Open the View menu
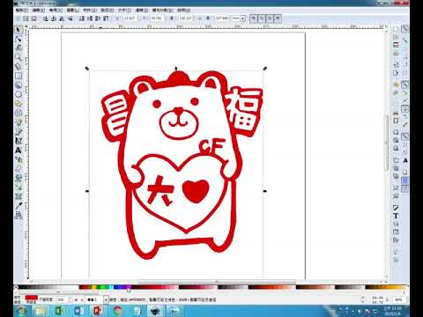This screenshot has height=317, width=423. 56,10
